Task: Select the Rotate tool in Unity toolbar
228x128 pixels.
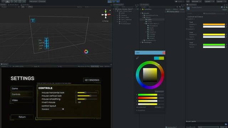Action: click(x=12, y=1)
